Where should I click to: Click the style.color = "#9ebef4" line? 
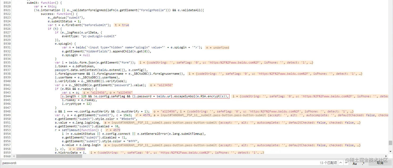(x=96, y=119)
